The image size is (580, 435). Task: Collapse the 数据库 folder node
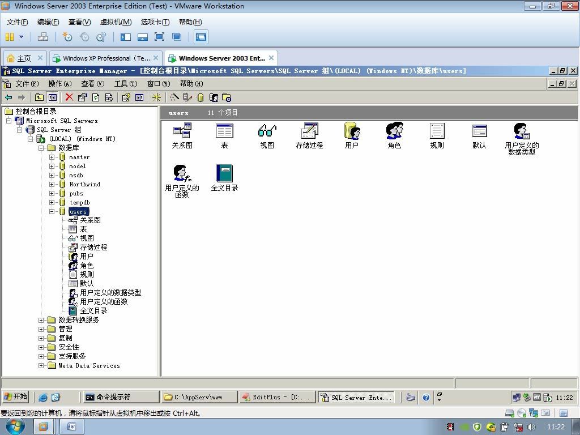41,148
